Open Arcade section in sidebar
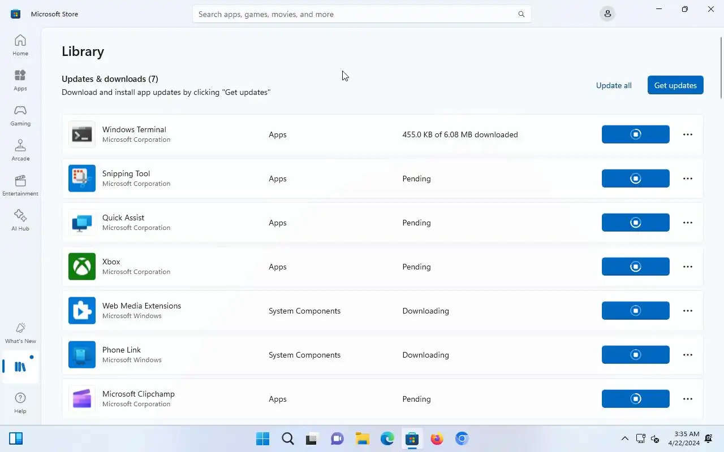Screen dimensions: 724x452 click(x=20, y=150)
